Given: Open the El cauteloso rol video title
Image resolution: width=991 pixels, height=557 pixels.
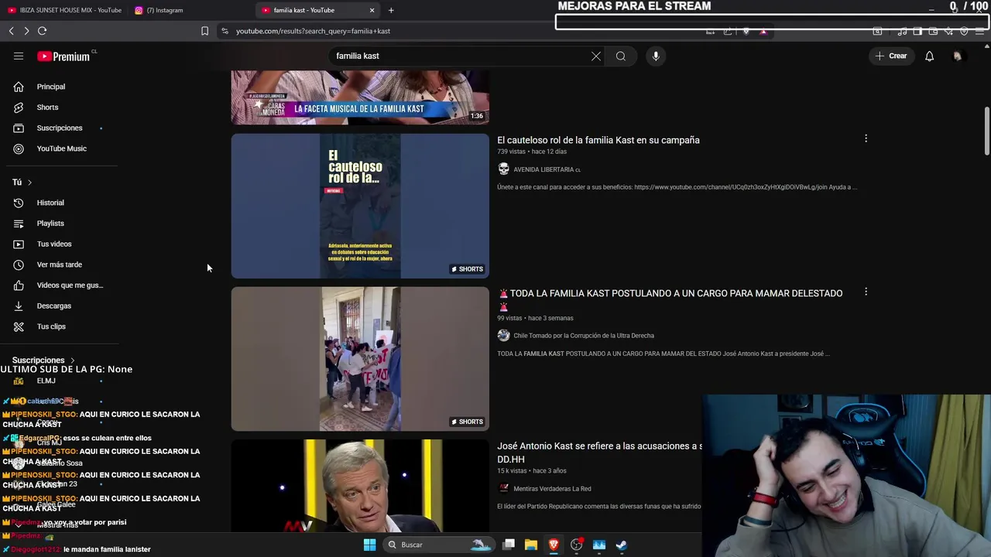Looking at the screenshot, I should click(x=598, y=140).
